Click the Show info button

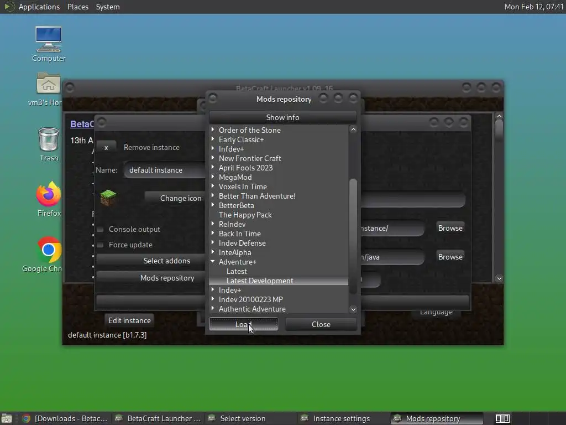(x=282, y=117)
